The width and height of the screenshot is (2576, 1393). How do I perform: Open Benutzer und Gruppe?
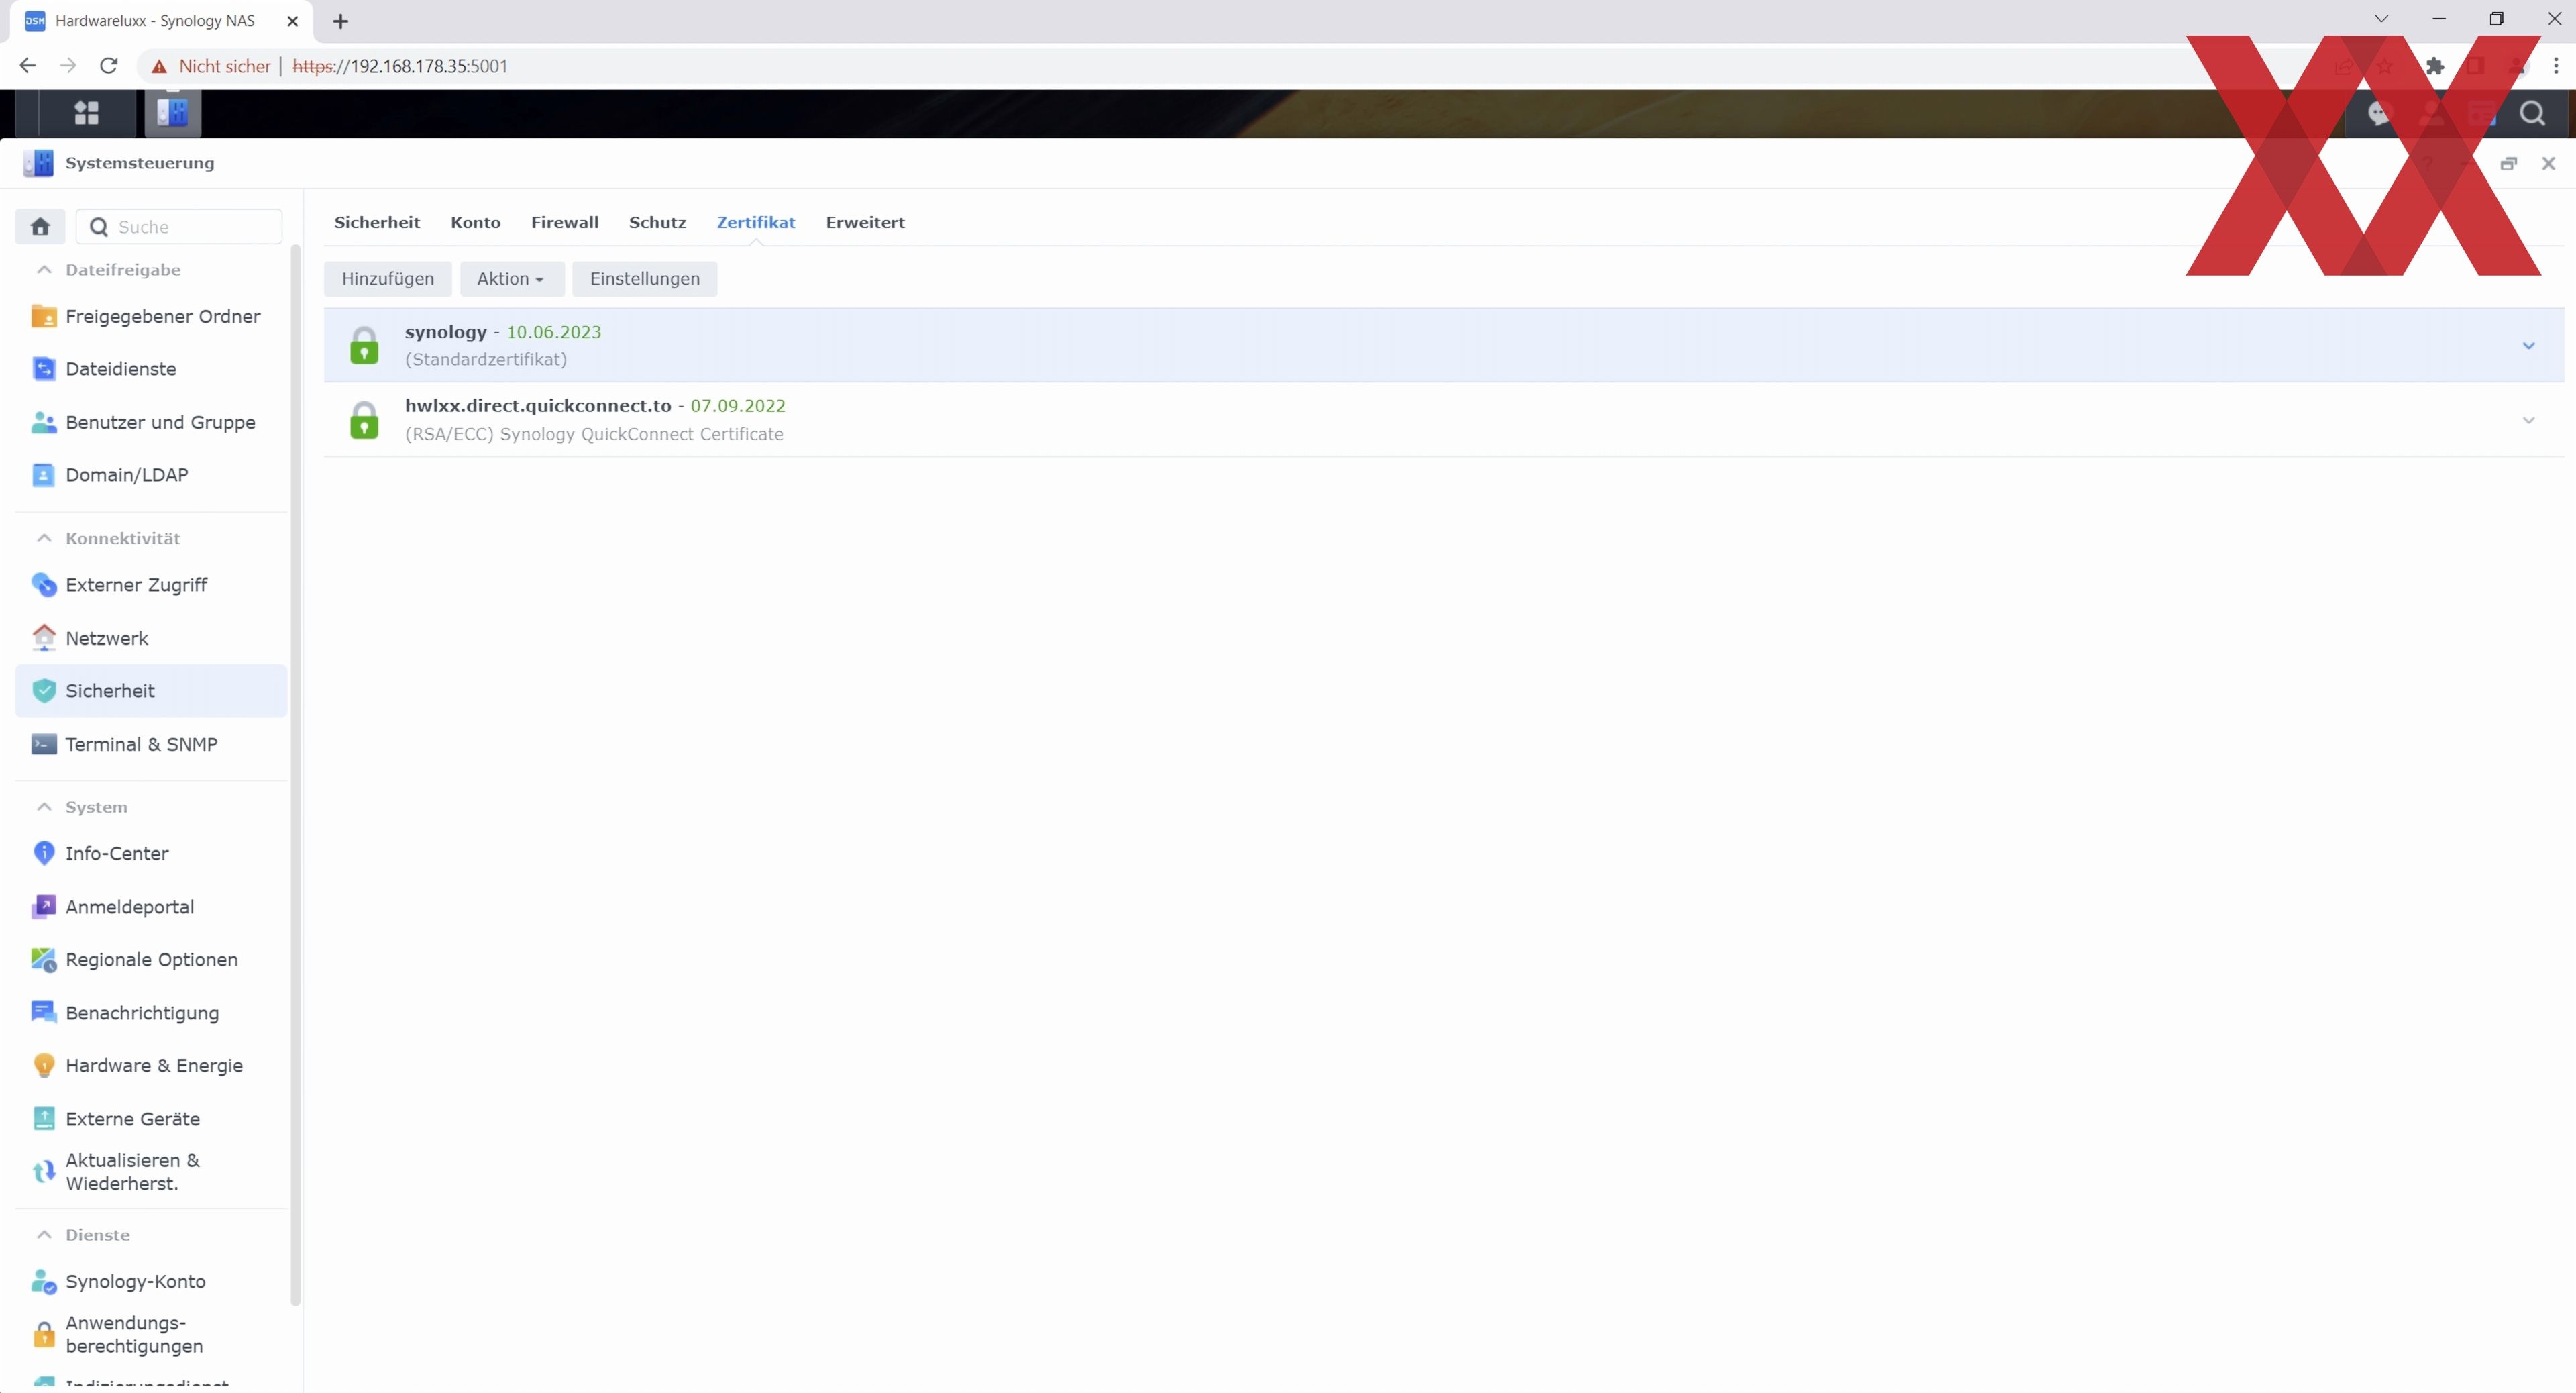tap(151, 422)
